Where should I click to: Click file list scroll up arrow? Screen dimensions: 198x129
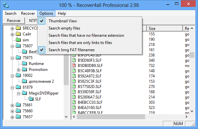(x=192, y=28)
